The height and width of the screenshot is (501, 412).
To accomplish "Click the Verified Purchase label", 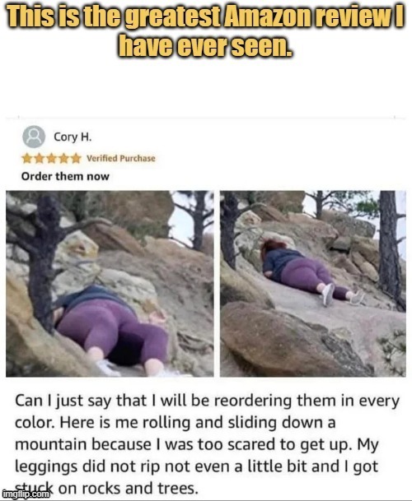I will click(x=121, y=159).
